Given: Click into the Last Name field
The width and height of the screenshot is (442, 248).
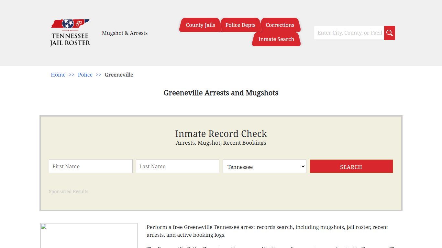Looking at the screenshot, I should pos(178,166).
